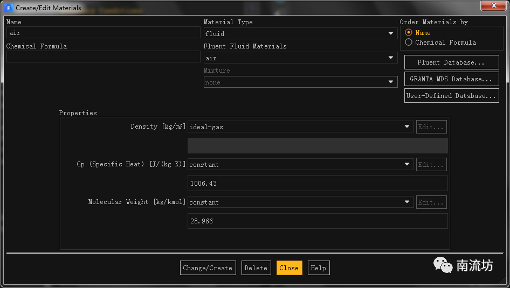Select the Chemical Formula ordering radio button

[409, 42]
